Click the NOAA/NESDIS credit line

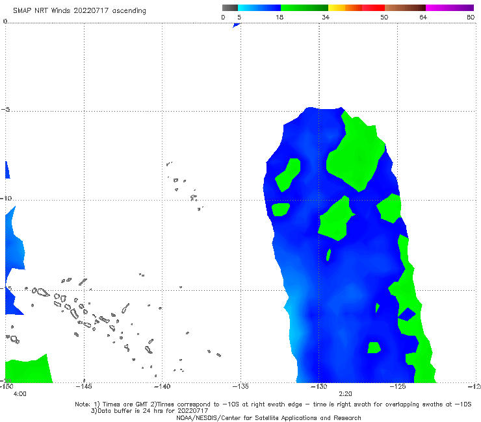pos(268,417)
